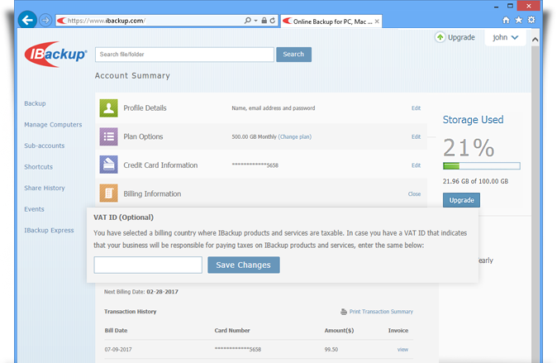
Task: Click the masked card number in transaction row
Action: coord(238,349)
